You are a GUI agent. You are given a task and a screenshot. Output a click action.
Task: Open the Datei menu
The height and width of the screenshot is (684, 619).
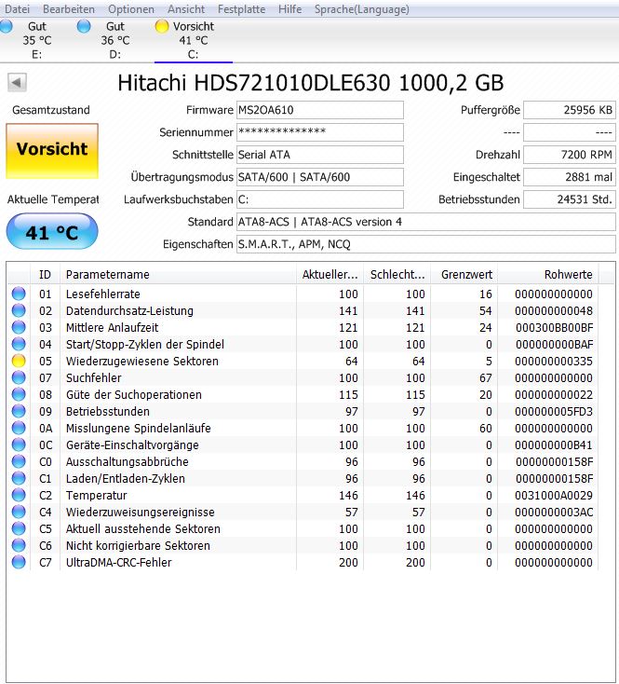17,9
